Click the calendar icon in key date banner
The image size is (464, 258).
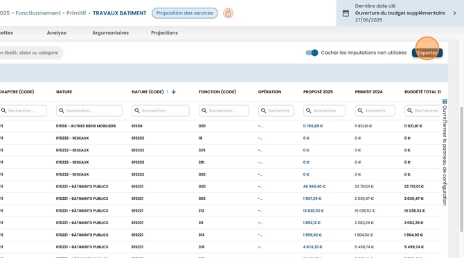coord(346,13)
